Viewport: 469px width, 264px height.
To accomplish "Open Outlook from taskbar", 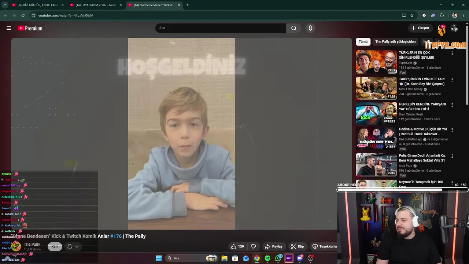I will click(246, 258).
